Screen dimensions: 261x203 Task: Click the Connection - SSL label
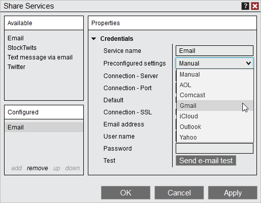(128, 112)
